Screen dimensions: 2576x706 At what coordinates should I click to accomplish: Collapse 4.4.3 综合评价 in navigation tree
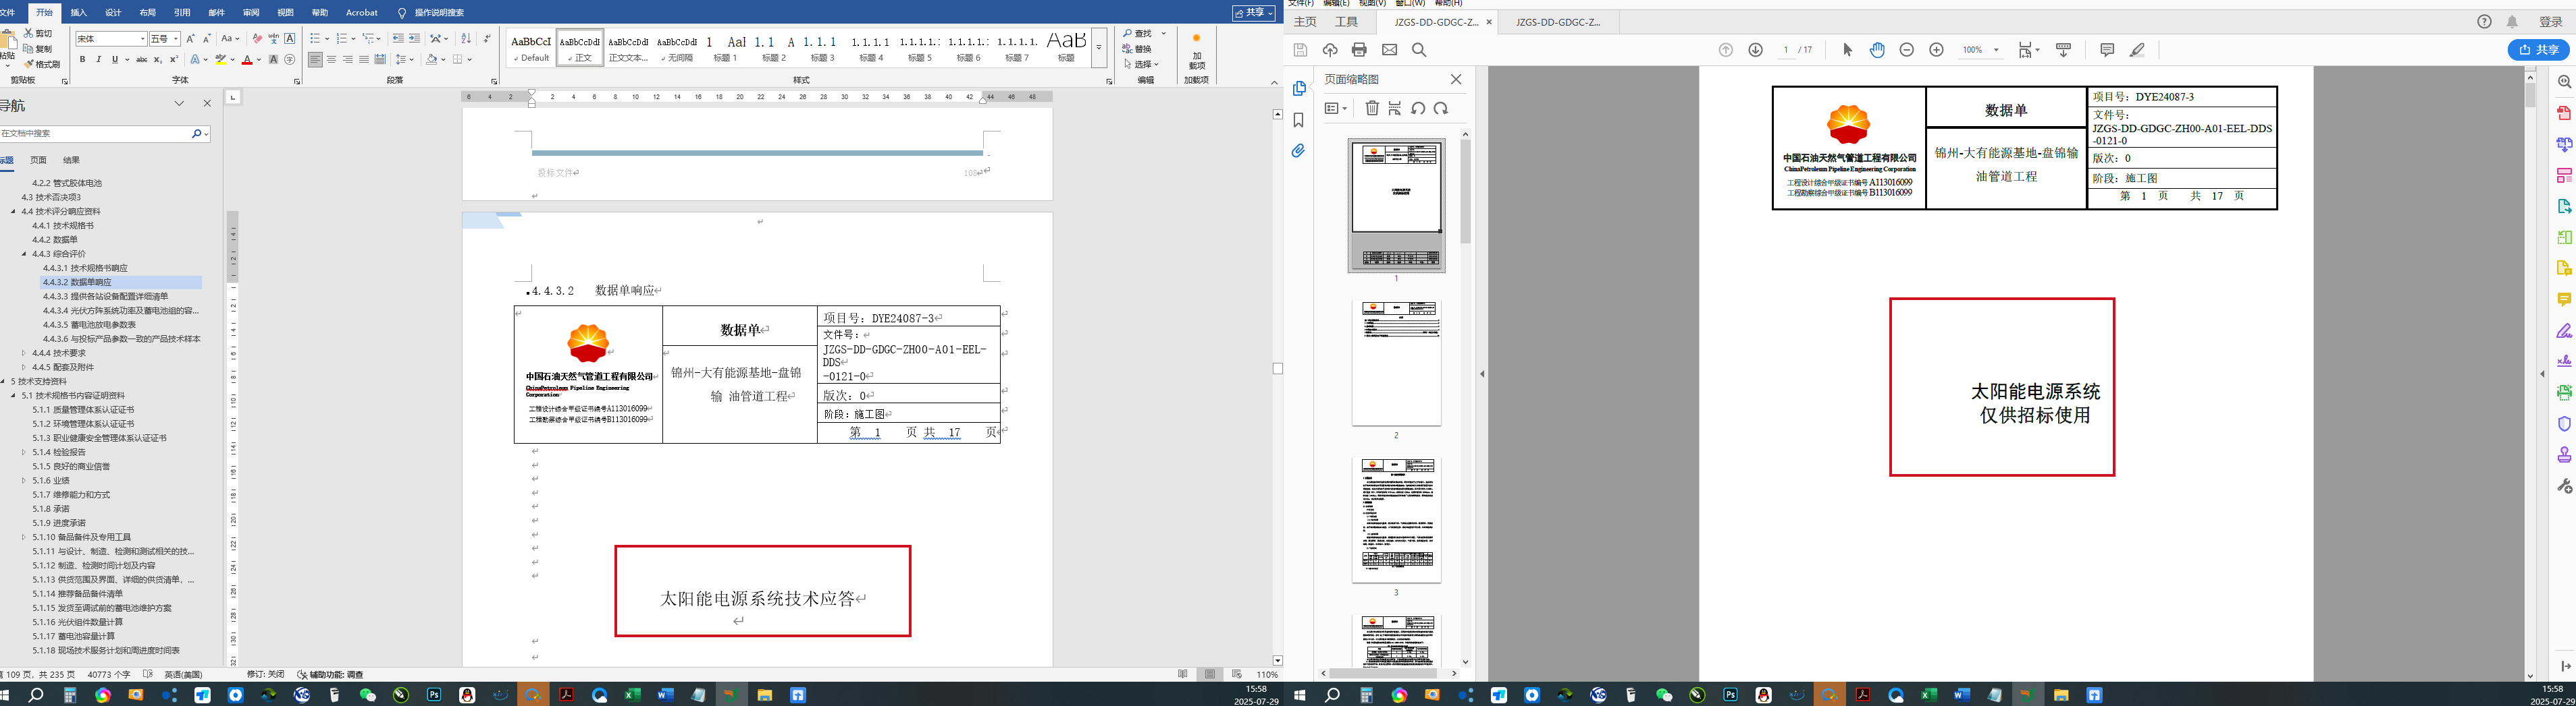point(25,254)
